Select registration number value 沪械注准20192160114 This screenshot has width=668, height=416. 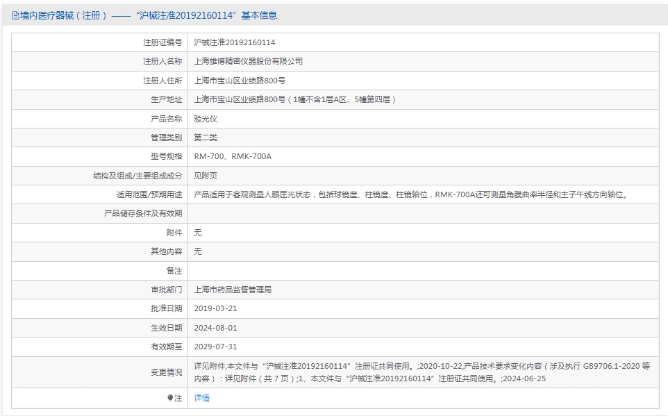coord(234,42)
